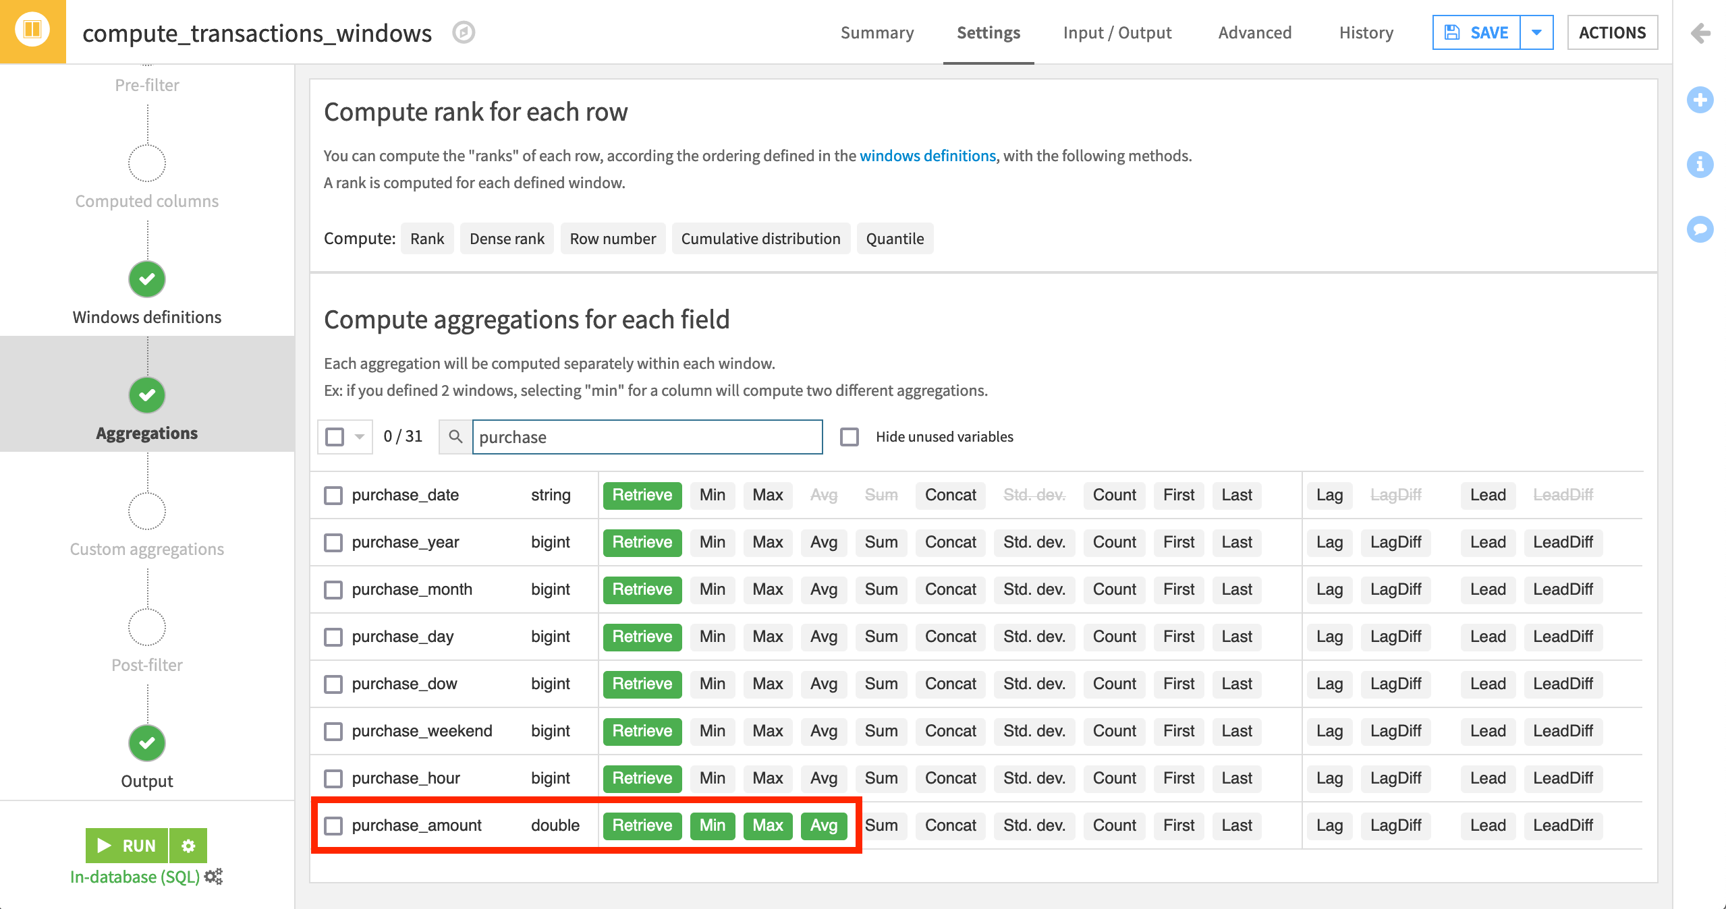
Task: Enable Hide unused variables checkbox
Action: (850, 437)
